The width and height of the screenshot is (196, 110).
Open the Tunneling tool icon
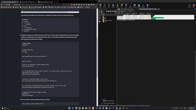point(134,5)
